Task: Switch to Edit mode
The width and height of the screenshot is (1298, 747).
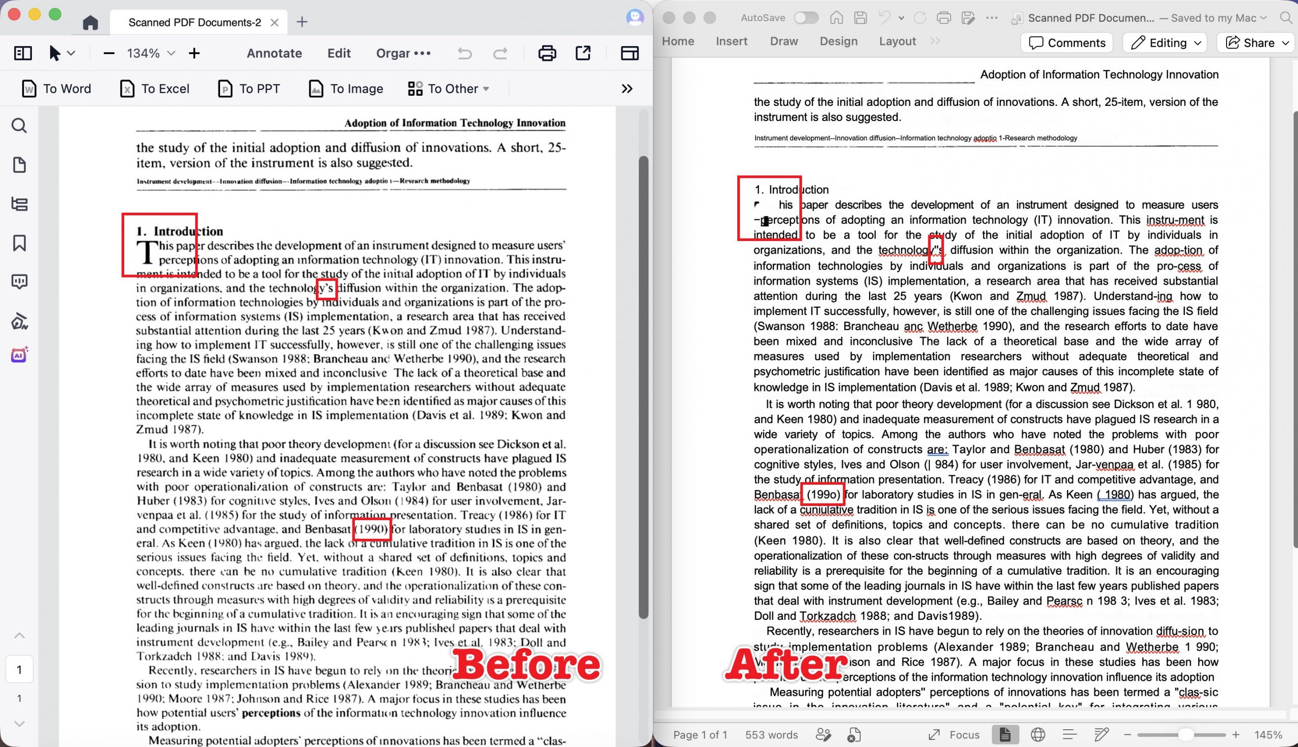Action: (x=339, y=53)
